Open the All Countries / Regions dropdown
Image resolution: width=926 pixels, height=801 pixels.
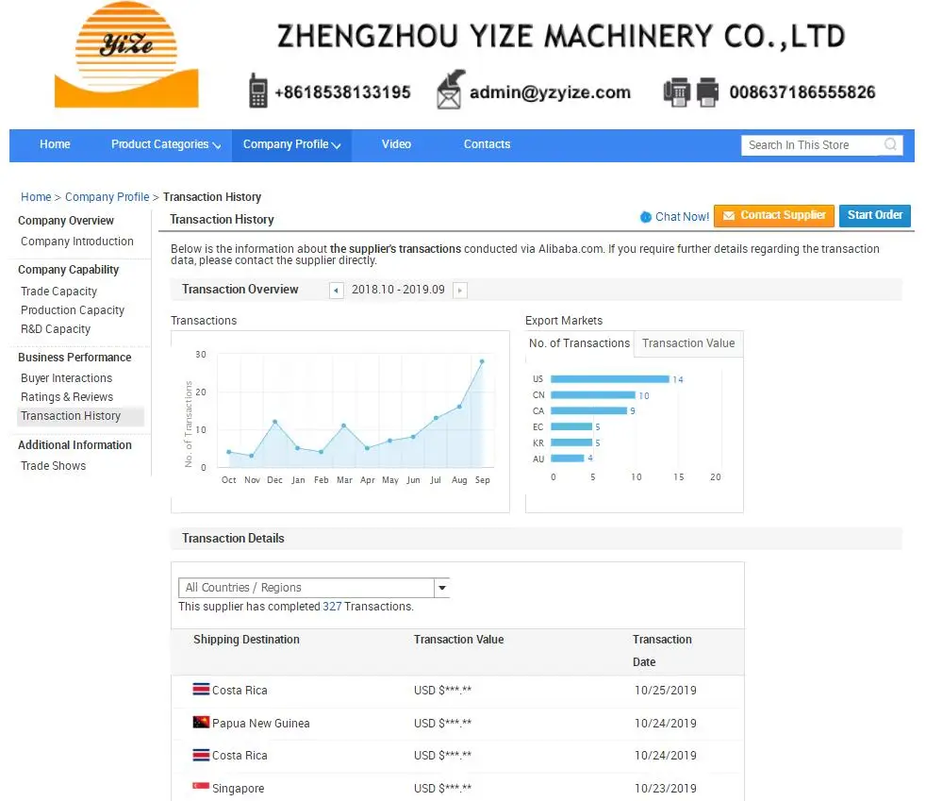[441, 588]
